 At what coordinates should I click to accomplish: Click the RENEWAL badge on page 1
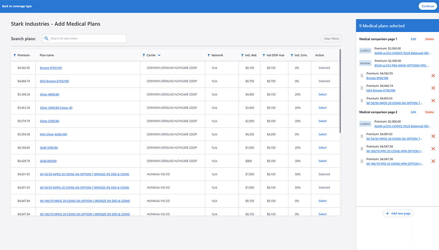click(365, 63)
